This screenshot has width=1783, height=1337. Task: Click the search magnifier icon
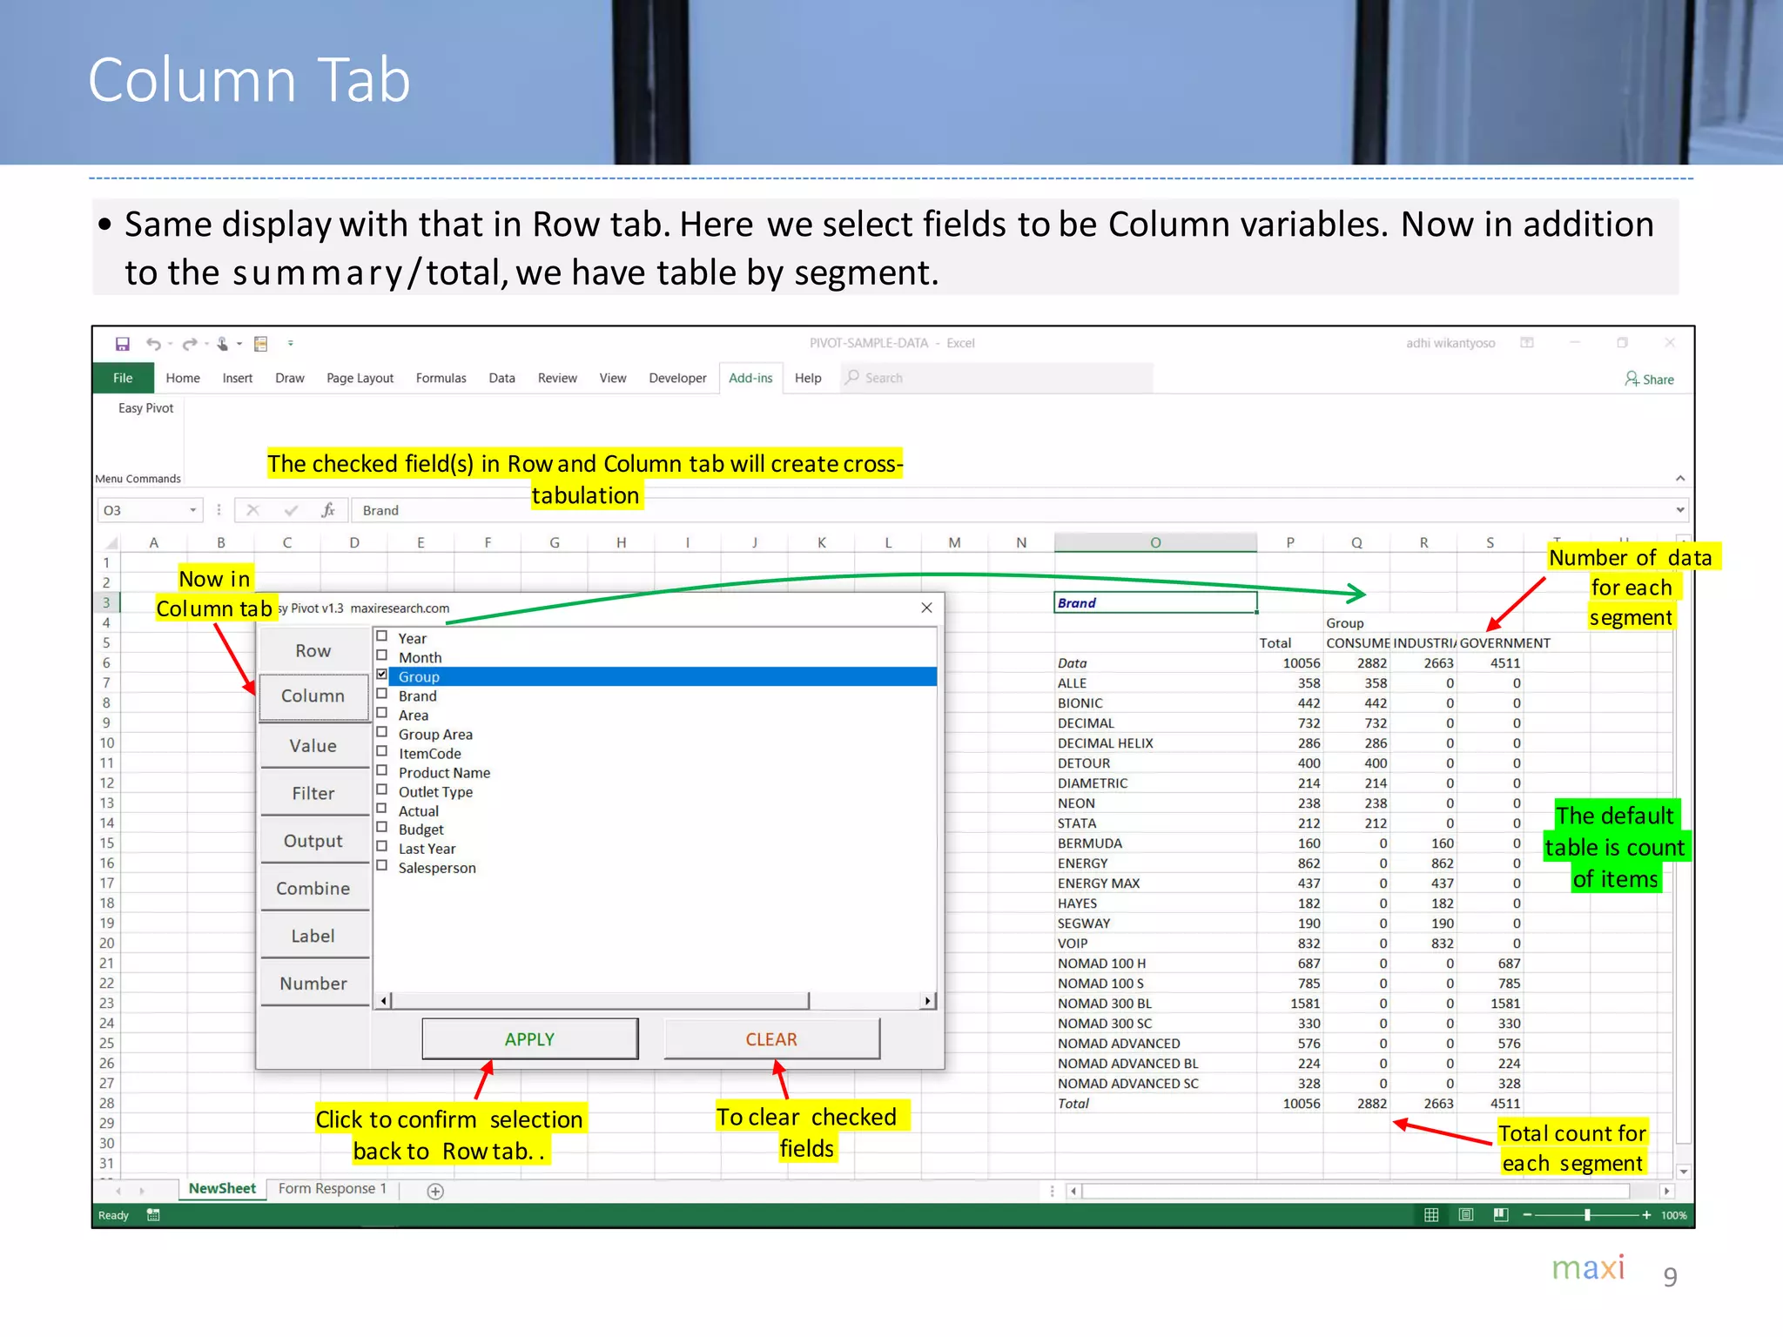[x=852, y=377]
